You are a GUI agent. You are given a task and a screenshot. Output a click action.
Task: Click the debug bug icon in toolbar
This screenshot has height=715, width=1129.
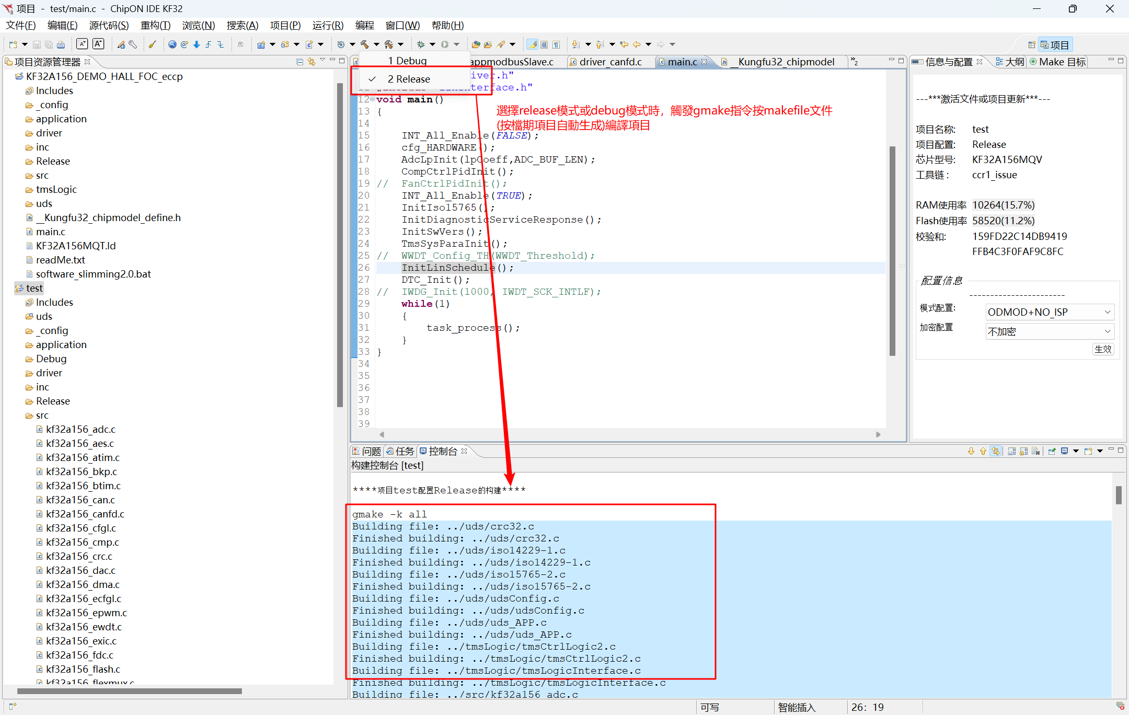pyautogui.click(x=421, y=44)
